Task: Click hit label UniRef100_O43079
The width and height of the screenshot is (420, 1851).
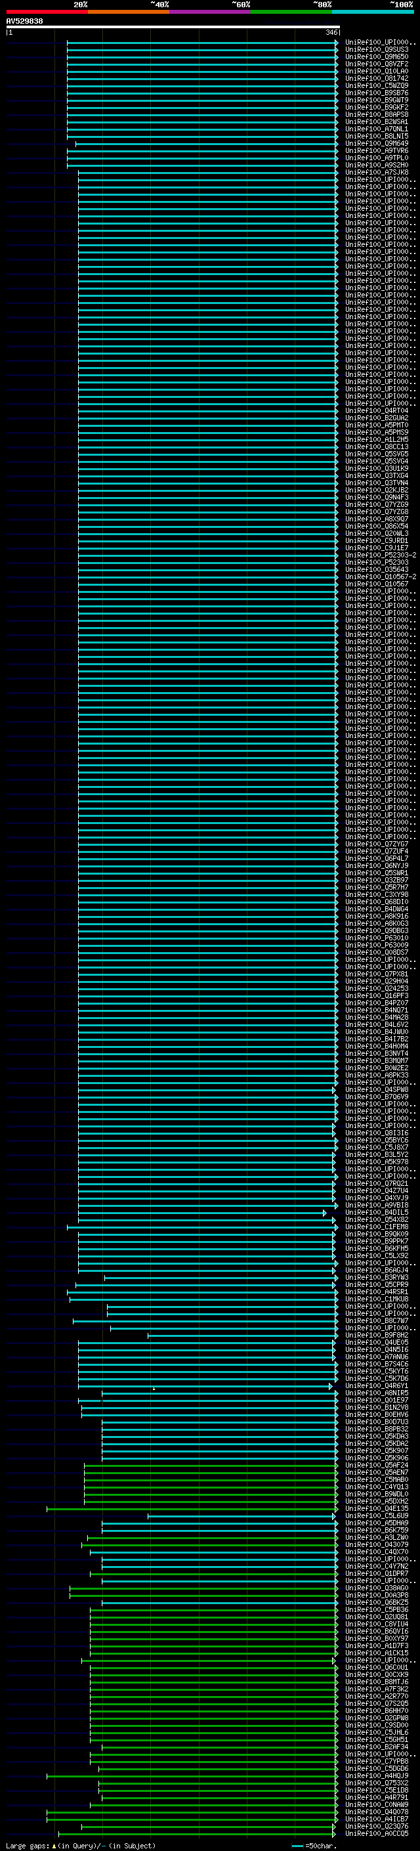Action: tap(377, 1545)
